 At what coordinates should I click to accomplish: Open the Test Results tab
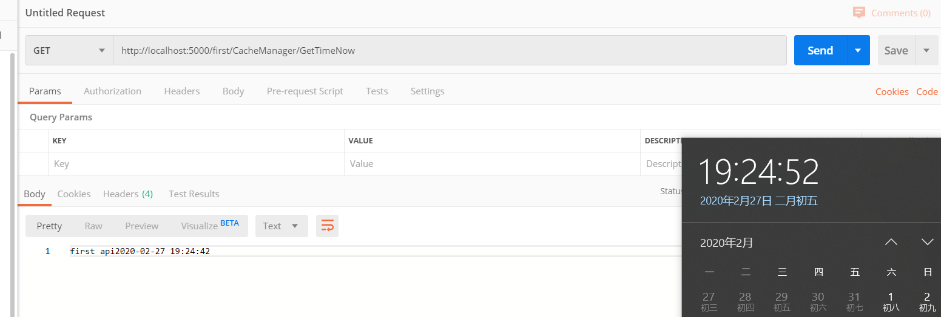pyautogui.click(x=194, y=194)
